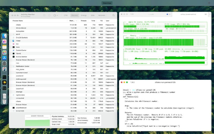Select the syspolicyd process row
Image resolution: width=214 pixels, height=134 pixels.
(x=63, y=89)
